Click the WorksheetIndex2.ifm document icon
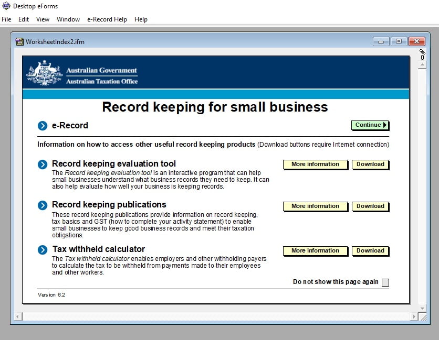Screen dimensions: 439x340 (19, 41)
